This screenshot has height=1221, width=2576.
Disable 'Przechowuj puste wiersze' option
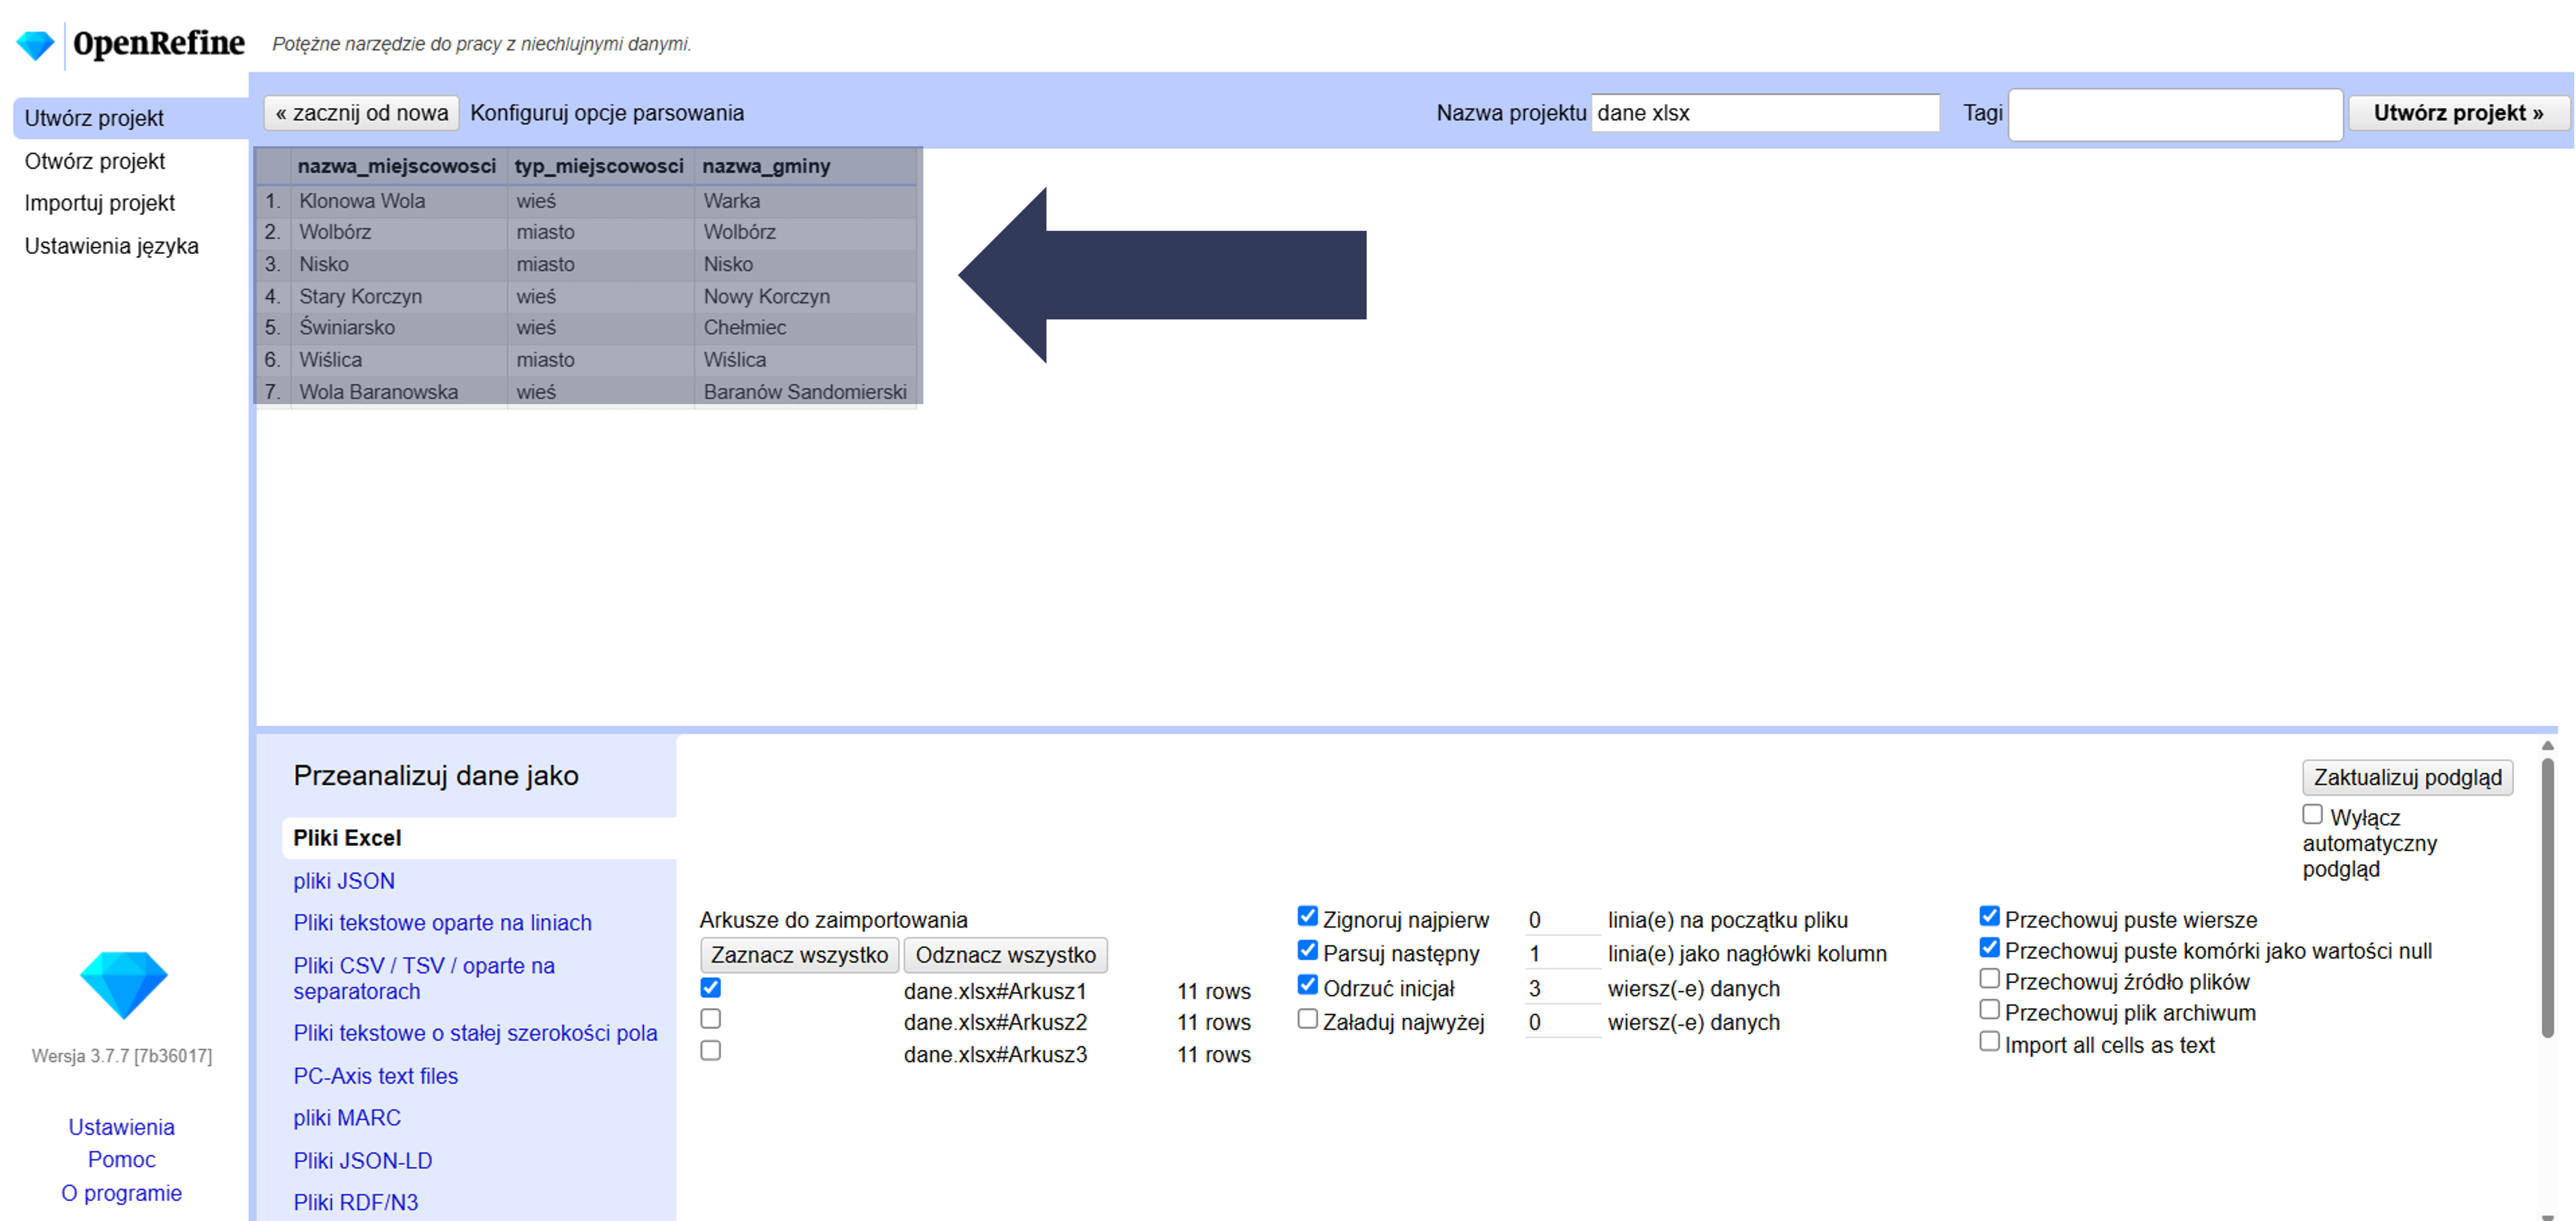click(1989, 917)
